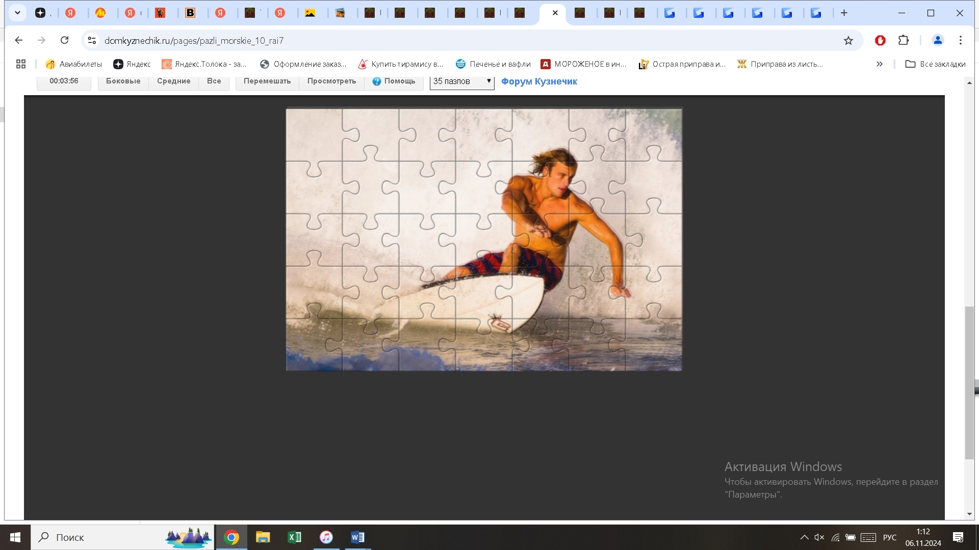Go back to the previous page

19,40
